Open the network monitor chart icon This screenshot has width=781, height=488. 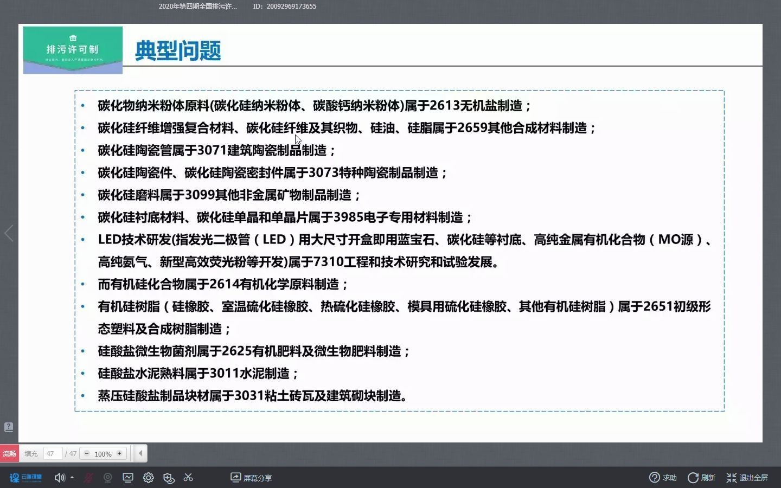[128, 478]
